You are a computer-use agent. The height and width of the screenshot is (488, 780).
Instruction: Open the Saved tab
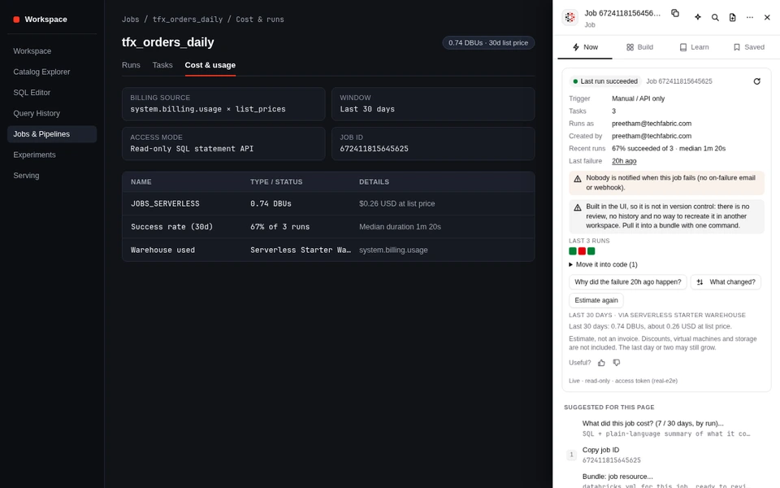tap(748, 47)
